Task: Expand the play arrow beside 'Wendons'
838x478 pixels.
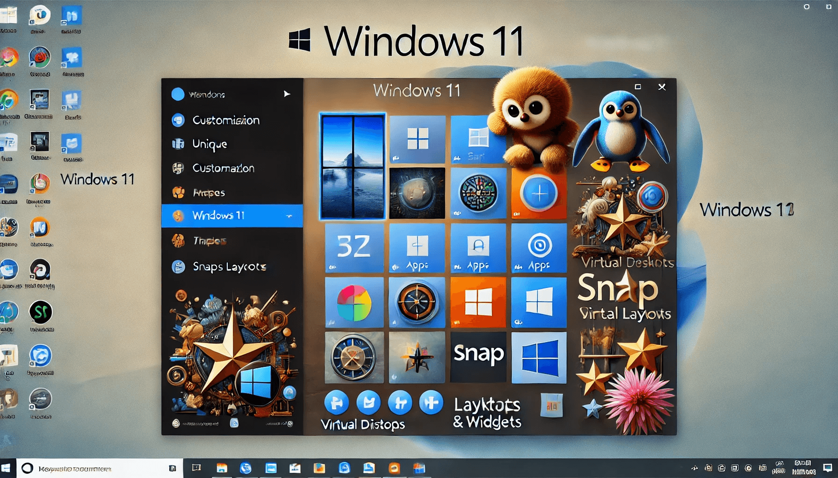Action: (287, 94)
